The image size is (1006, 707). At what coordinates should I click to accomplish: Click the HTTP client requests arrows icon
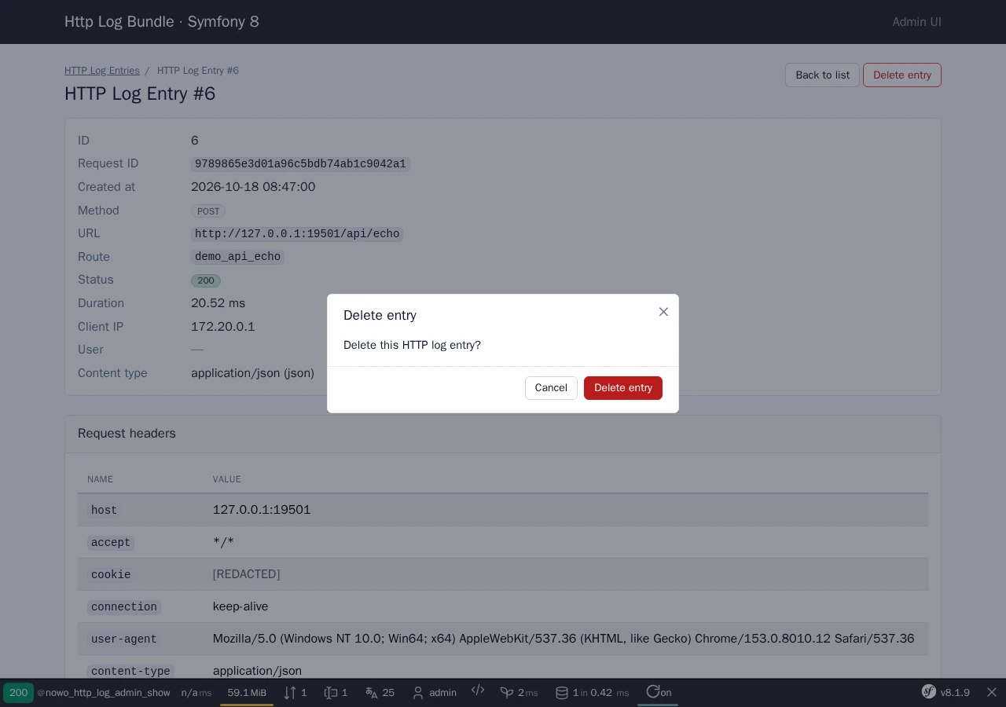pos(290,693)
